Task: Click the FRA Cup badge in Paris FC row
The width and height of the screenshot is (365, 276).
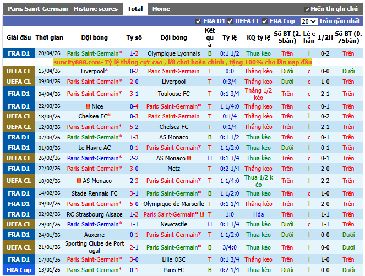Action: coord(18,270)
